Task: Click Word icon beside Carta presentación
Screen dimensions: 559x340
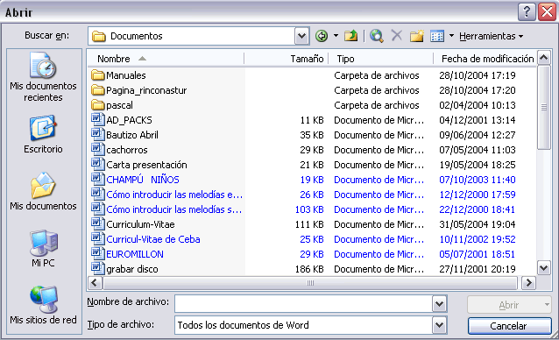Action: [97, 164]
